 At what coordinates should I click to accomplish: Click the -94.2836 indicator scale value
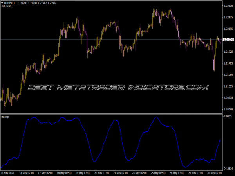tap(228, 169)
